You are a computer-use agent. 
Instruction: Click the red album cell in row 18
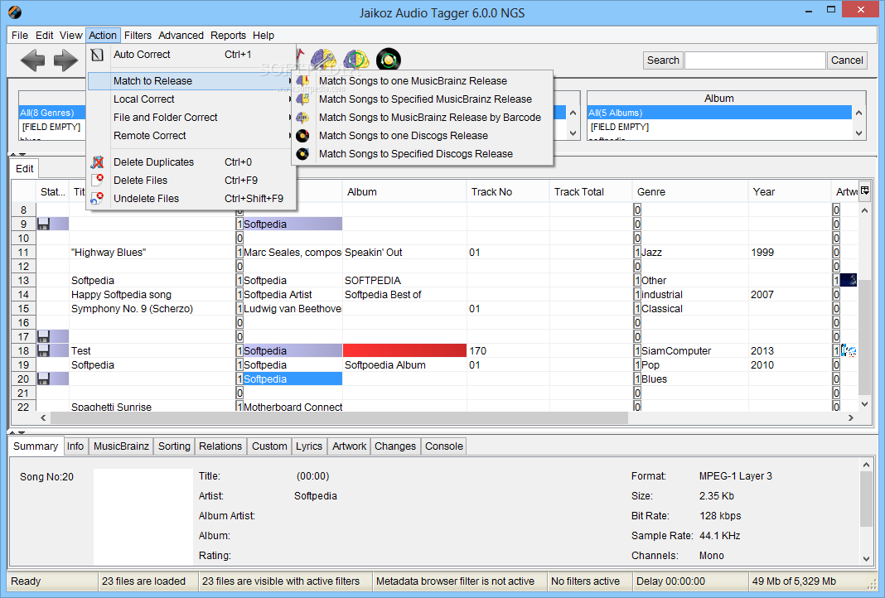pyautogui.click(x=404, y=351)
